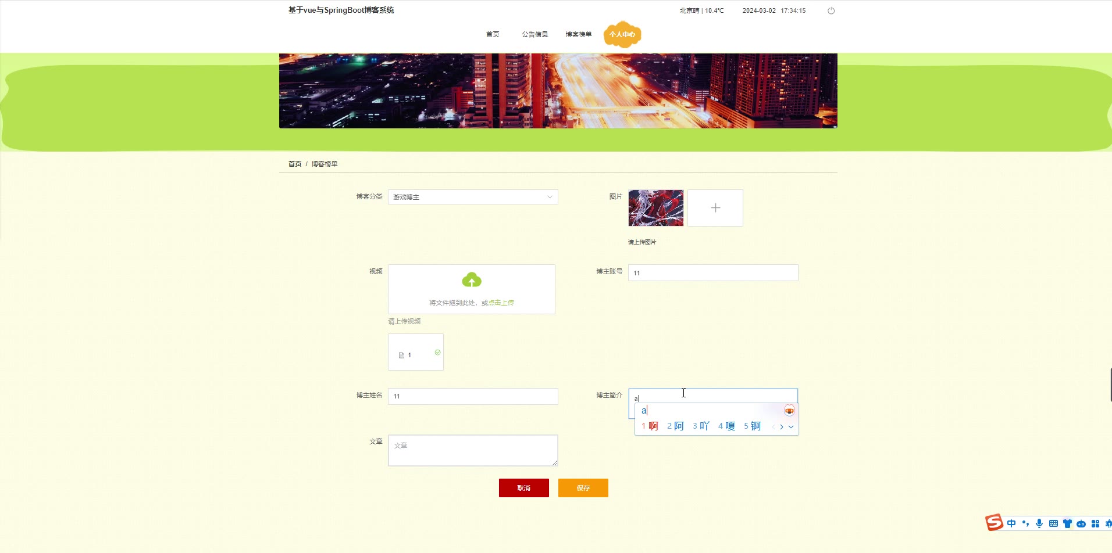This screenshot has height=553, width=1112.
Task: Click the 博主姓名 input field
Action: click(x=473, y=396)
